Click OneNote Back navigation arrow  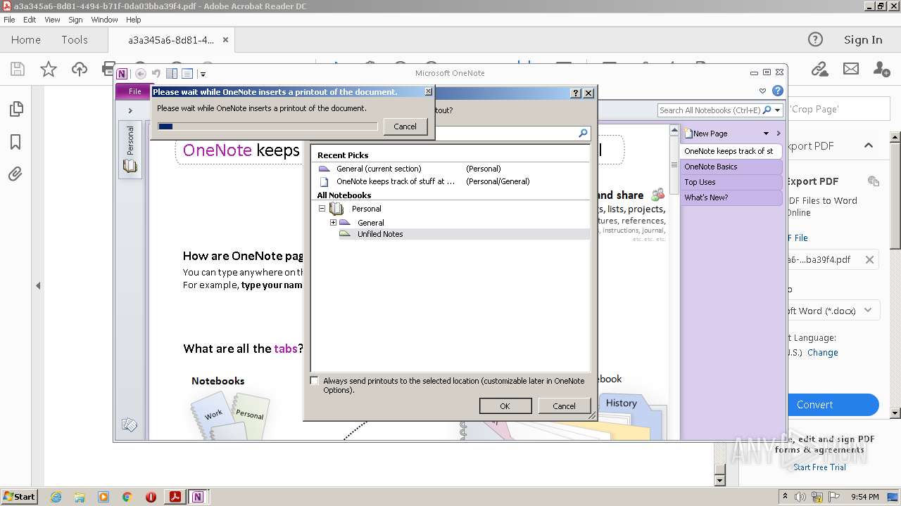[141, 74]
